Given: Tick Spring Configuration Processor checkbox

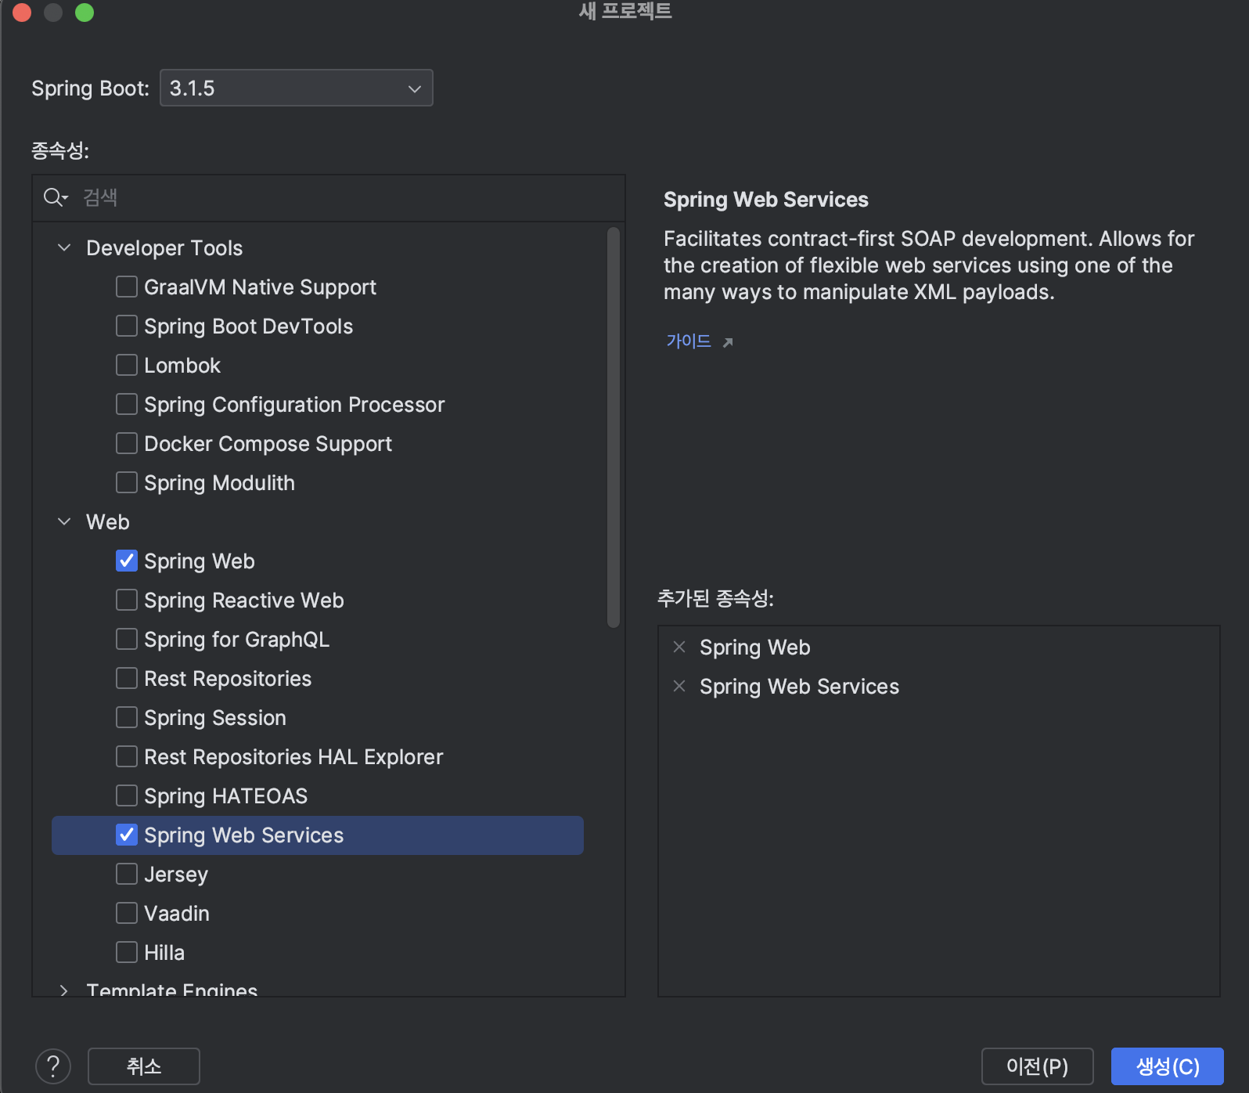Looking at the screenshot, I should 126,404.
